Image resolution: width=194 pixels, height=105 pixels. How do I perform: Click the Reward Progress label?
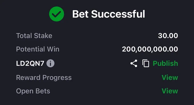tap(44, 78)
